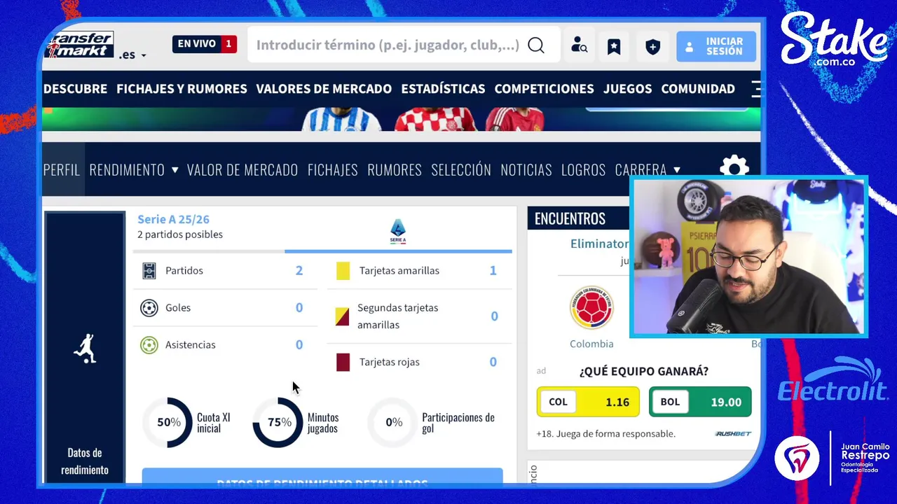Open the .es country domain dropdown
The height and width of the screenshot is (504, 897).
pos(132,55)
